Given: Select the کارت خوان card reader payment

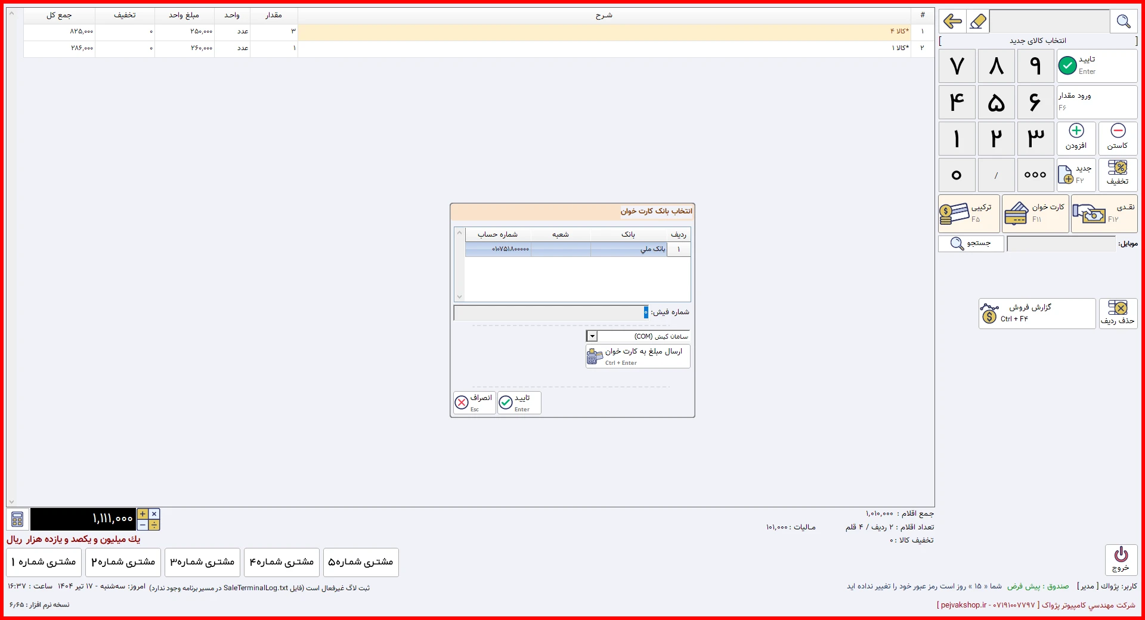Looking at the screenshot, I should click(x=1033, y=213).
